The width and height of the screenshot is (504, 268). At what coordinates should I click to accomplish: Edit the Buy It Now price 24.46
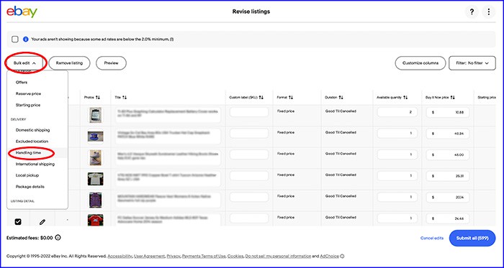pyautogui.click(x=448, y=218)
